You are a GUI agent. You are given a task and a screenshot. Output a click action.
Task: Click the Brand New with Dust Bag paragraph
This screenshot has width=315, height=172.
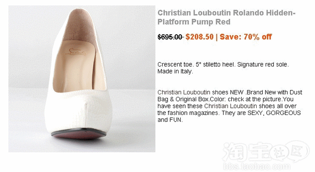(230, 106)
